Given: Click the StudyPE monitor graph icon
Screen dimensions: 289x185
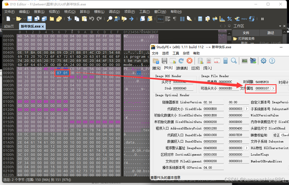Looking at the screenshot, I should 245,61.
